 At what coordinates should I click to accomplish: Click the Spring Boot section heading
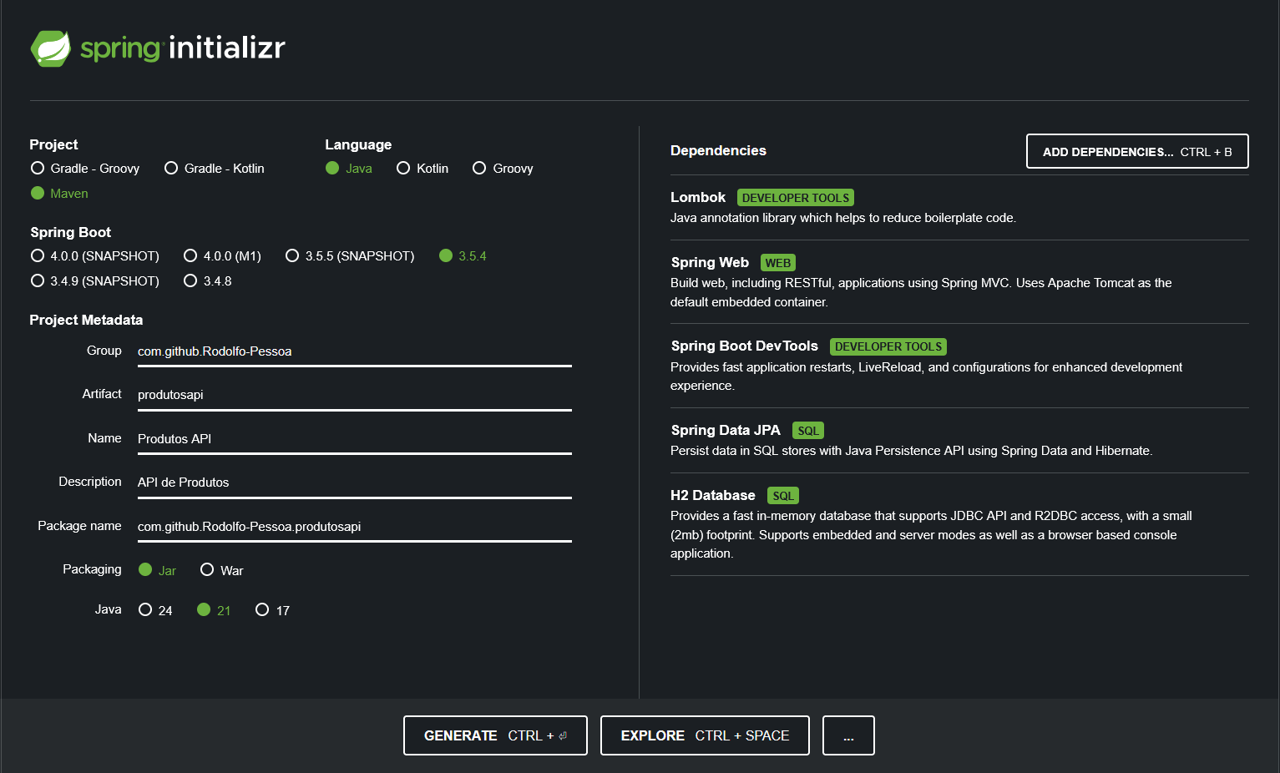[x=71, y=232]
